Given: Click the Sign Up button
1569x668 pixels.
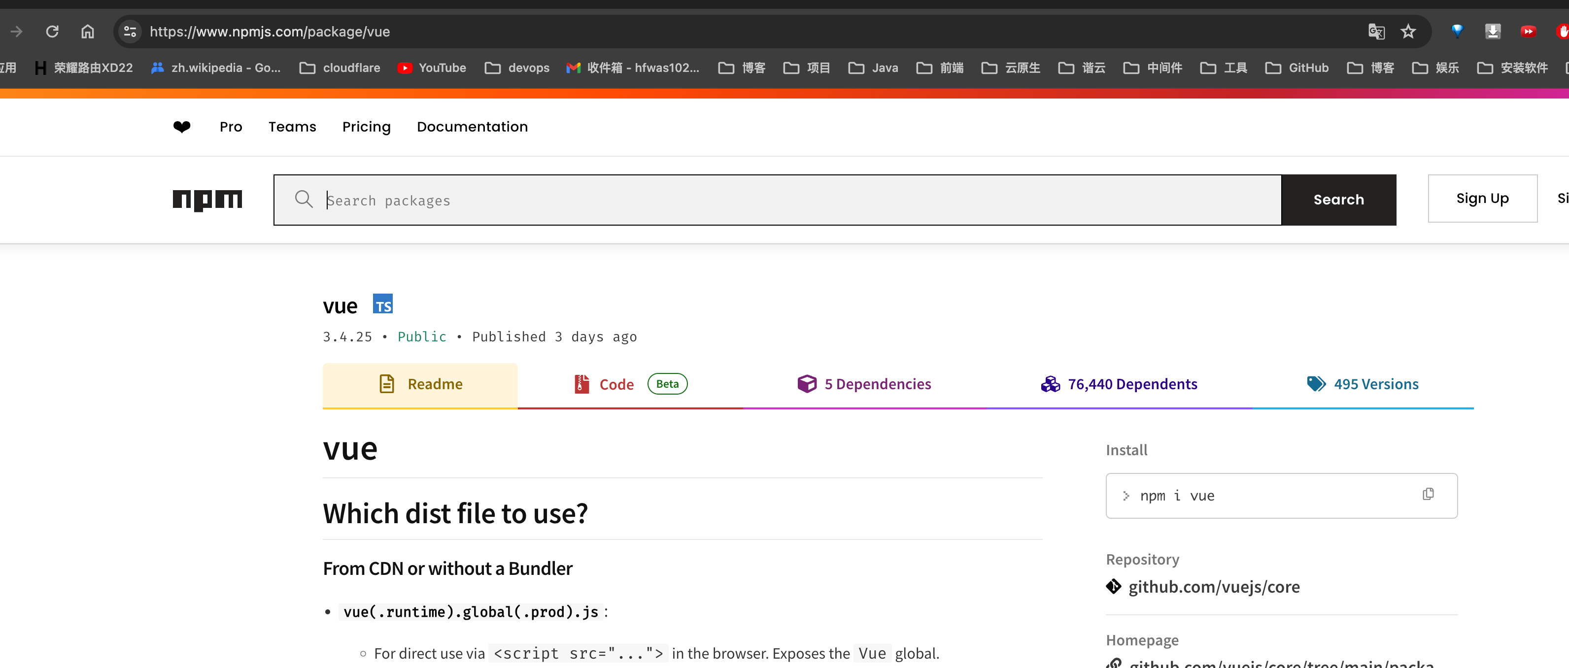Looking at the screenshot, I should (1482, 199).
